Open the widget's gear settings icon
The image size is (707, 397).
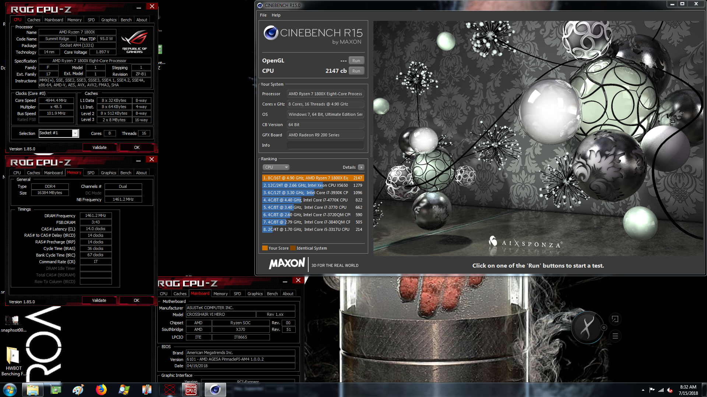pos(604,328)
